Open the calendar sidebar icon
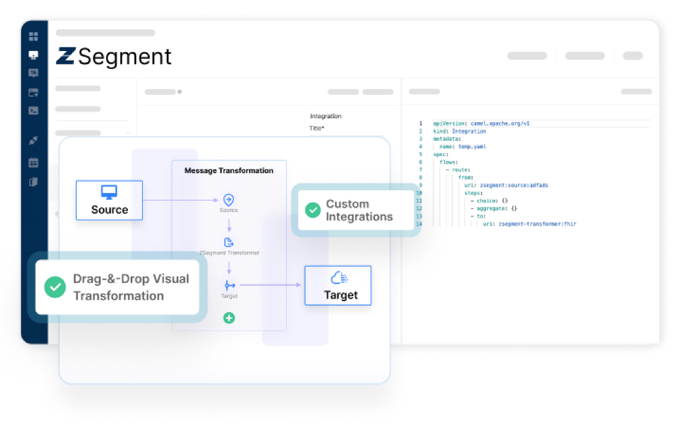679x440 pixels. click(33, 163)
